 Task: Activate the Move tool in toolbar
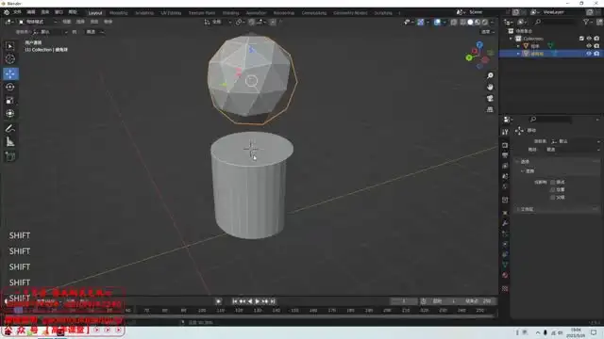click(x=10, y=73)
